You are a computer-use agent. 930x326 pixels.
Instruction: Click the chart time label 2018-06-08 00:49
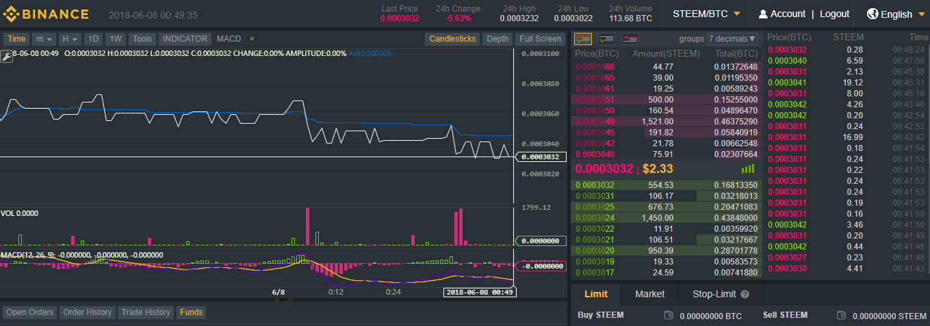479,292
